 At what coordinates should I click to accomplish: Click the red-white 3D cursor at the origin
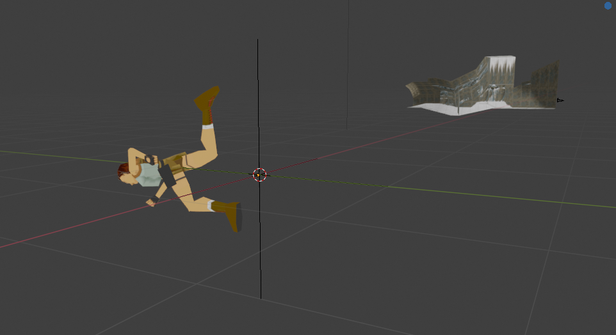tap(259, 175)
